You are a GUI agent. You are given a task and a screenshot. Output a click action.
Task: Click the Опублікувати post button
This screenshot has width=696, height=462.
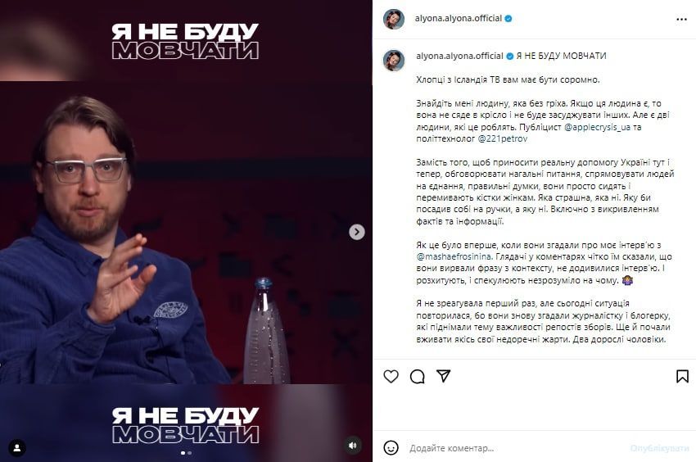(660, 448)
